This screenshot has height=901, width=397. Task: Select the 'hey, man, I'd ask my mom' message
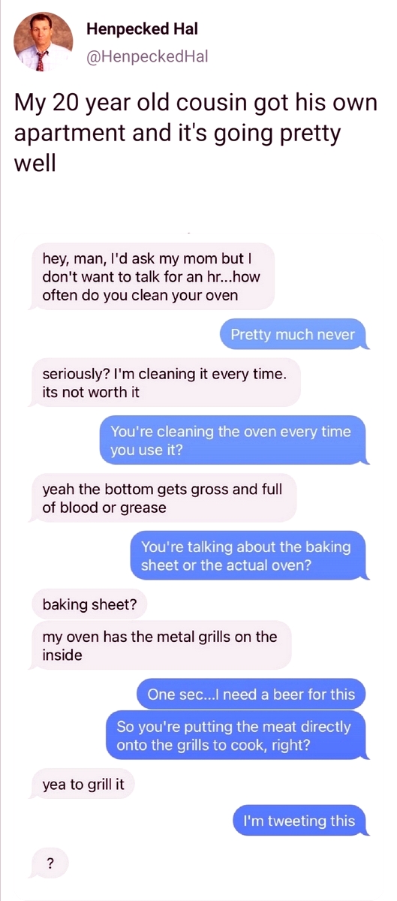(x=152, y=276)
